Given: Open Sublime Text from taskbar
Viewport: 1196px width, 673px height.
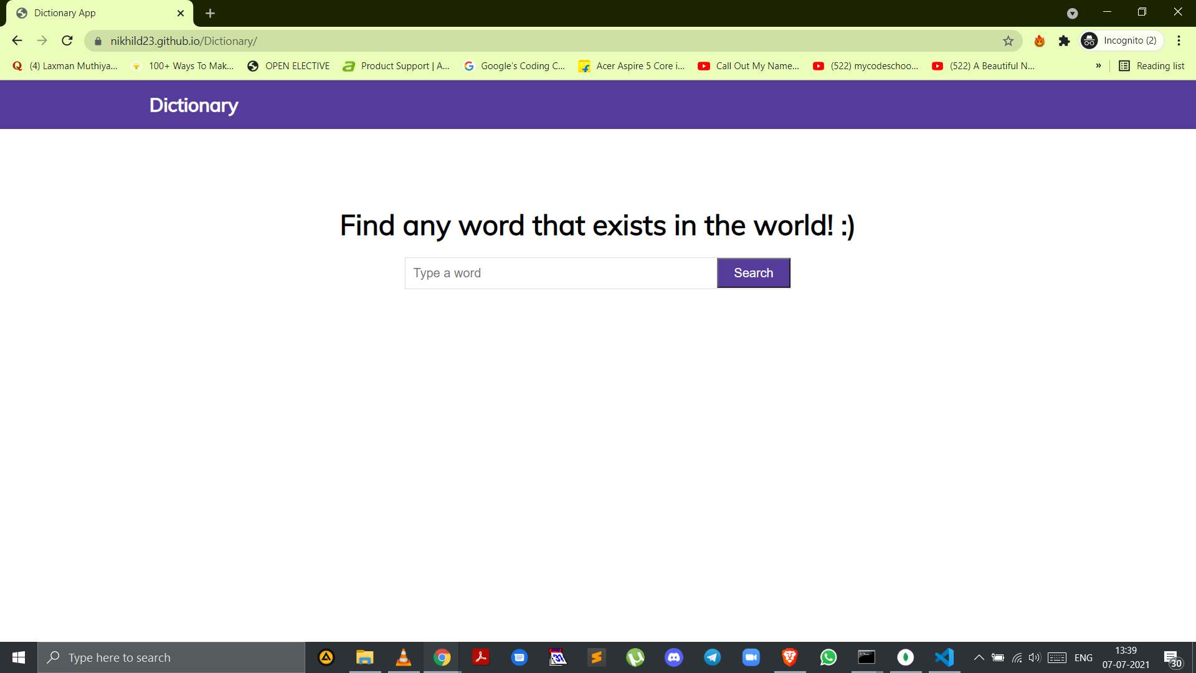Looking at the screenshot, I should pyautogui.click(x=596, y=657).
